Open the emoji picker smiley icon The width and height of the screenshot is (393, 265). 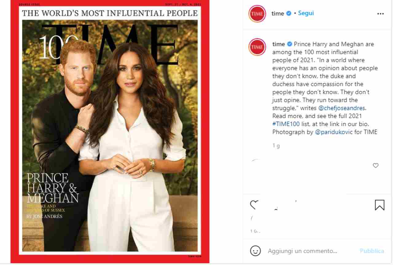tap(255, 251)
